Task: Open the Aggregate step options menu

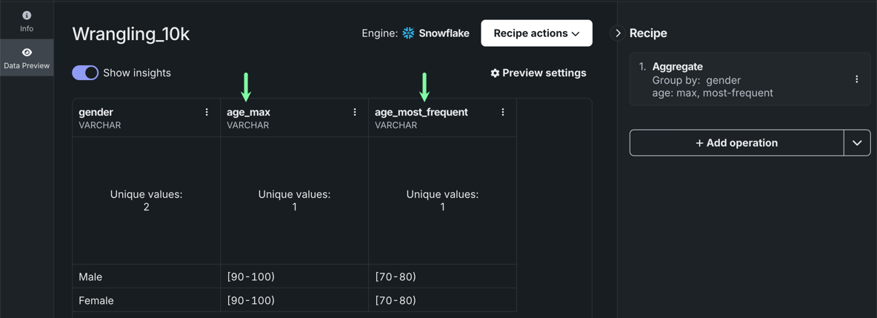Action: tap(857, 79)
